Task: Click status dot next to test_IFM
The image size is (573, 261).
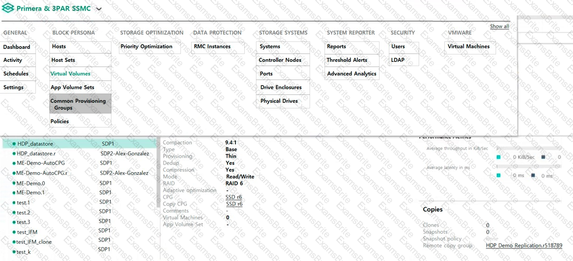Action: click(x=14, y=232)
